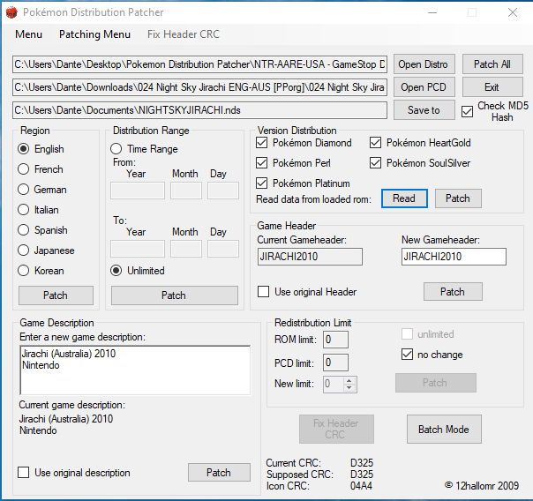The height and width of the screenshot is (501, 533).
Task: Enable the Use original description checkbox
Action: pos(24,473)
